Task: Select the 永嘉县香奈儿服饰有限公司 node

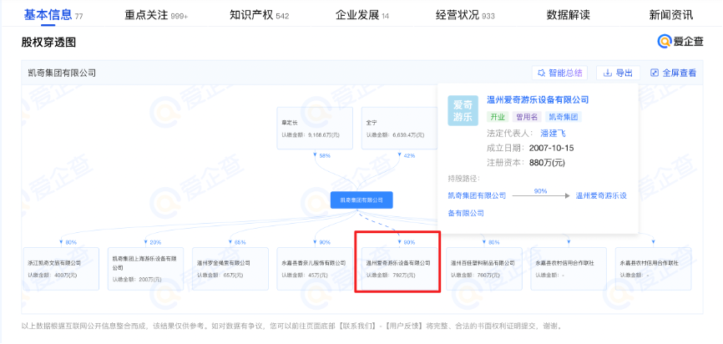Action: point(315,269)
